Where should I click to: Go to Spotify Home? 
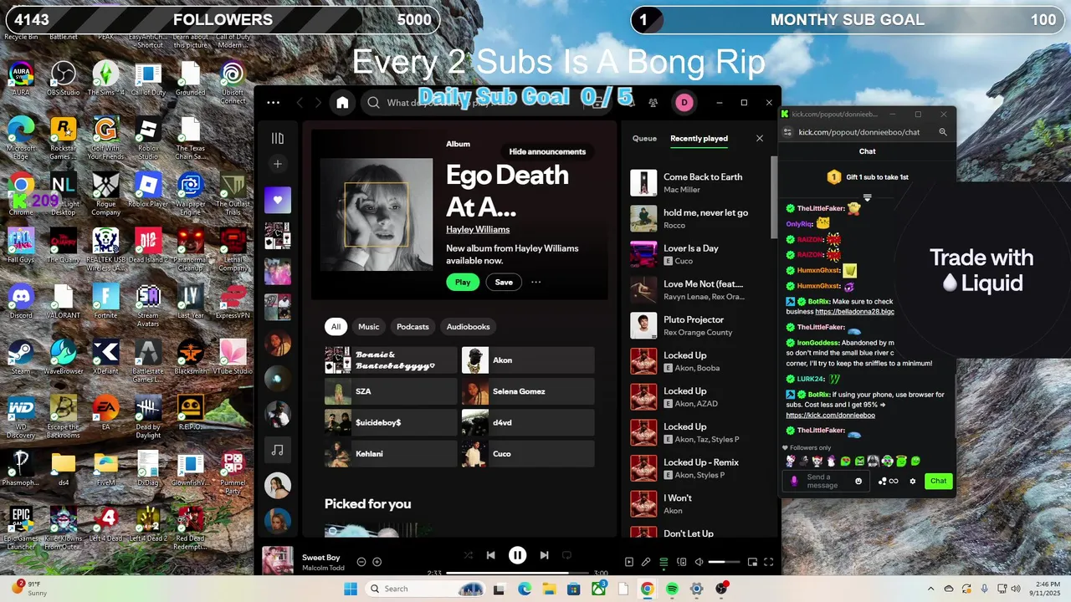[342, 103]
